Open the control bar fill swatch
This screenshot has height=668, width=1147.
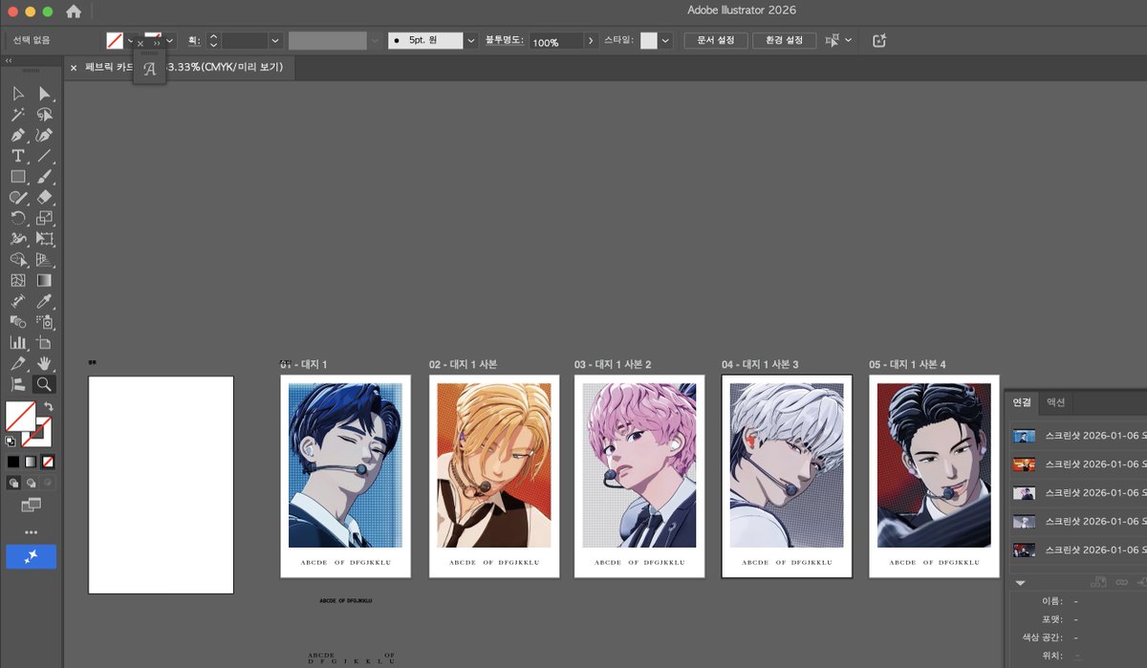click(115, 41)
